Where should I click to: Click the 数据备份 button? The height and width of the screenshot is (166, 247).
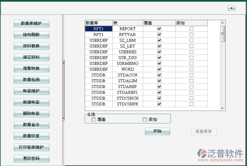32,124
